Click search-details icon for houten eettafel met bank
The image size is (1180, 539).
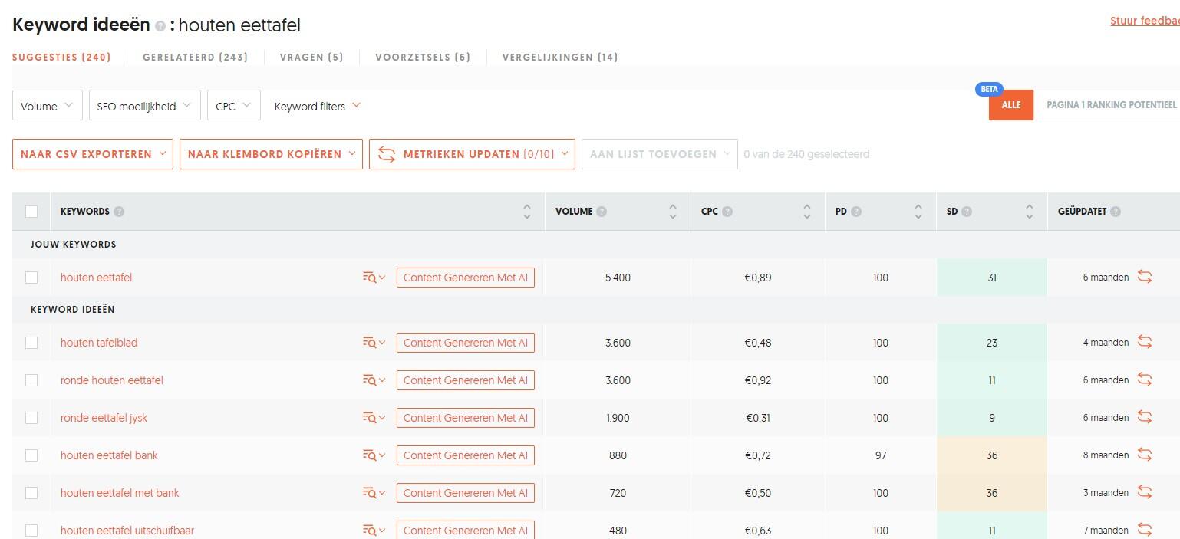pos(374,493)
